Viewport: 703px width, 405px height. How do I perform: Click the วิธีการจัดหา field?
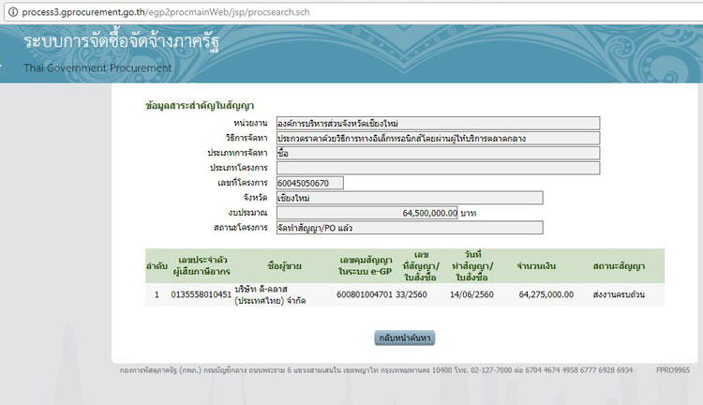[x=438, y=137]
